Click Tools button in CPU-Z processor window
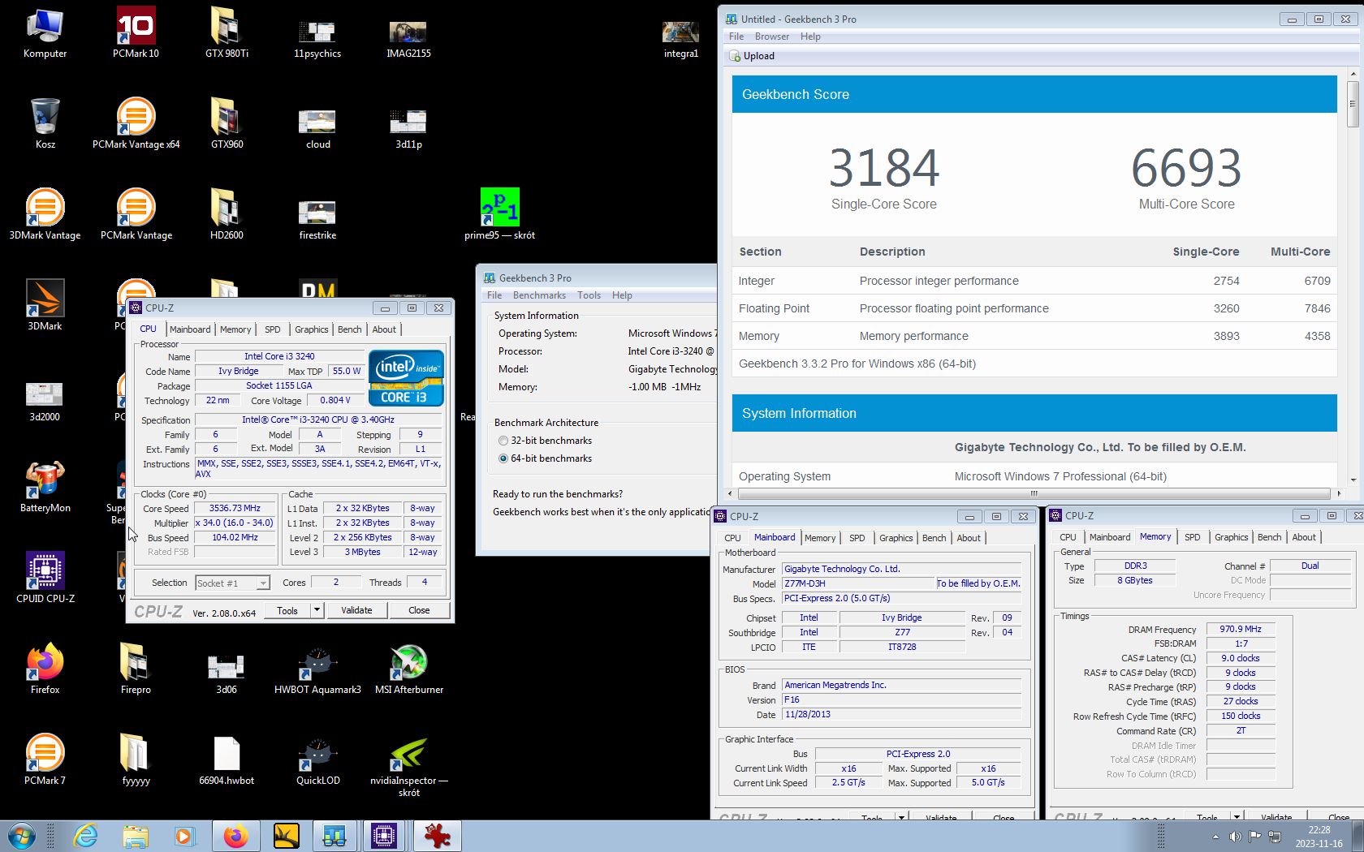Image resolution: width=1364 pixels, height=852 pixels. pos(287,610)
